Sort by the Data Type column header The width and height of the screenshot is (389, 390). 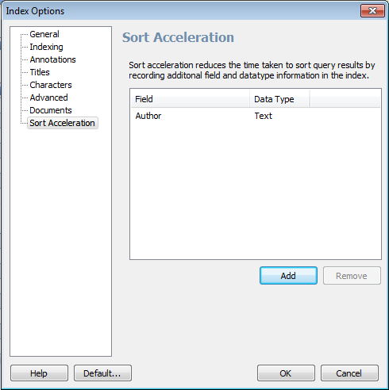tap(279, 99)
